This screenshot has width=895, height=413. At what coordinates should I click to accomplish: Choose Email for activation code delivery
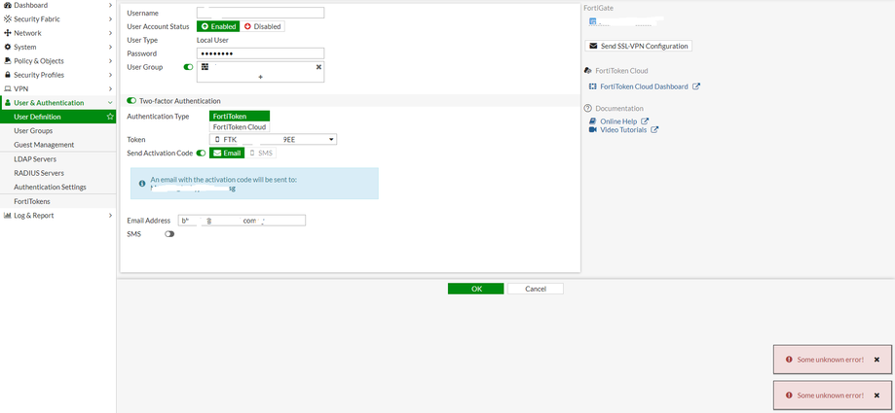click(227, 154)
